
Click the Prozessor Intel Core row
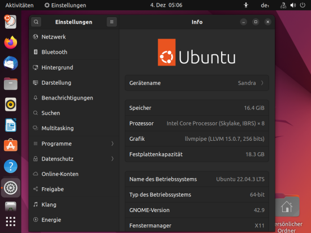tap(197, 123)
